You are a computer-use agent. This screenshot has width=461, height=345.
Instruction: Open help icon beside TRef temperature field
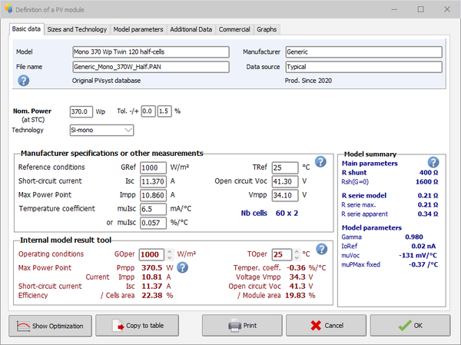pos(320,162)
